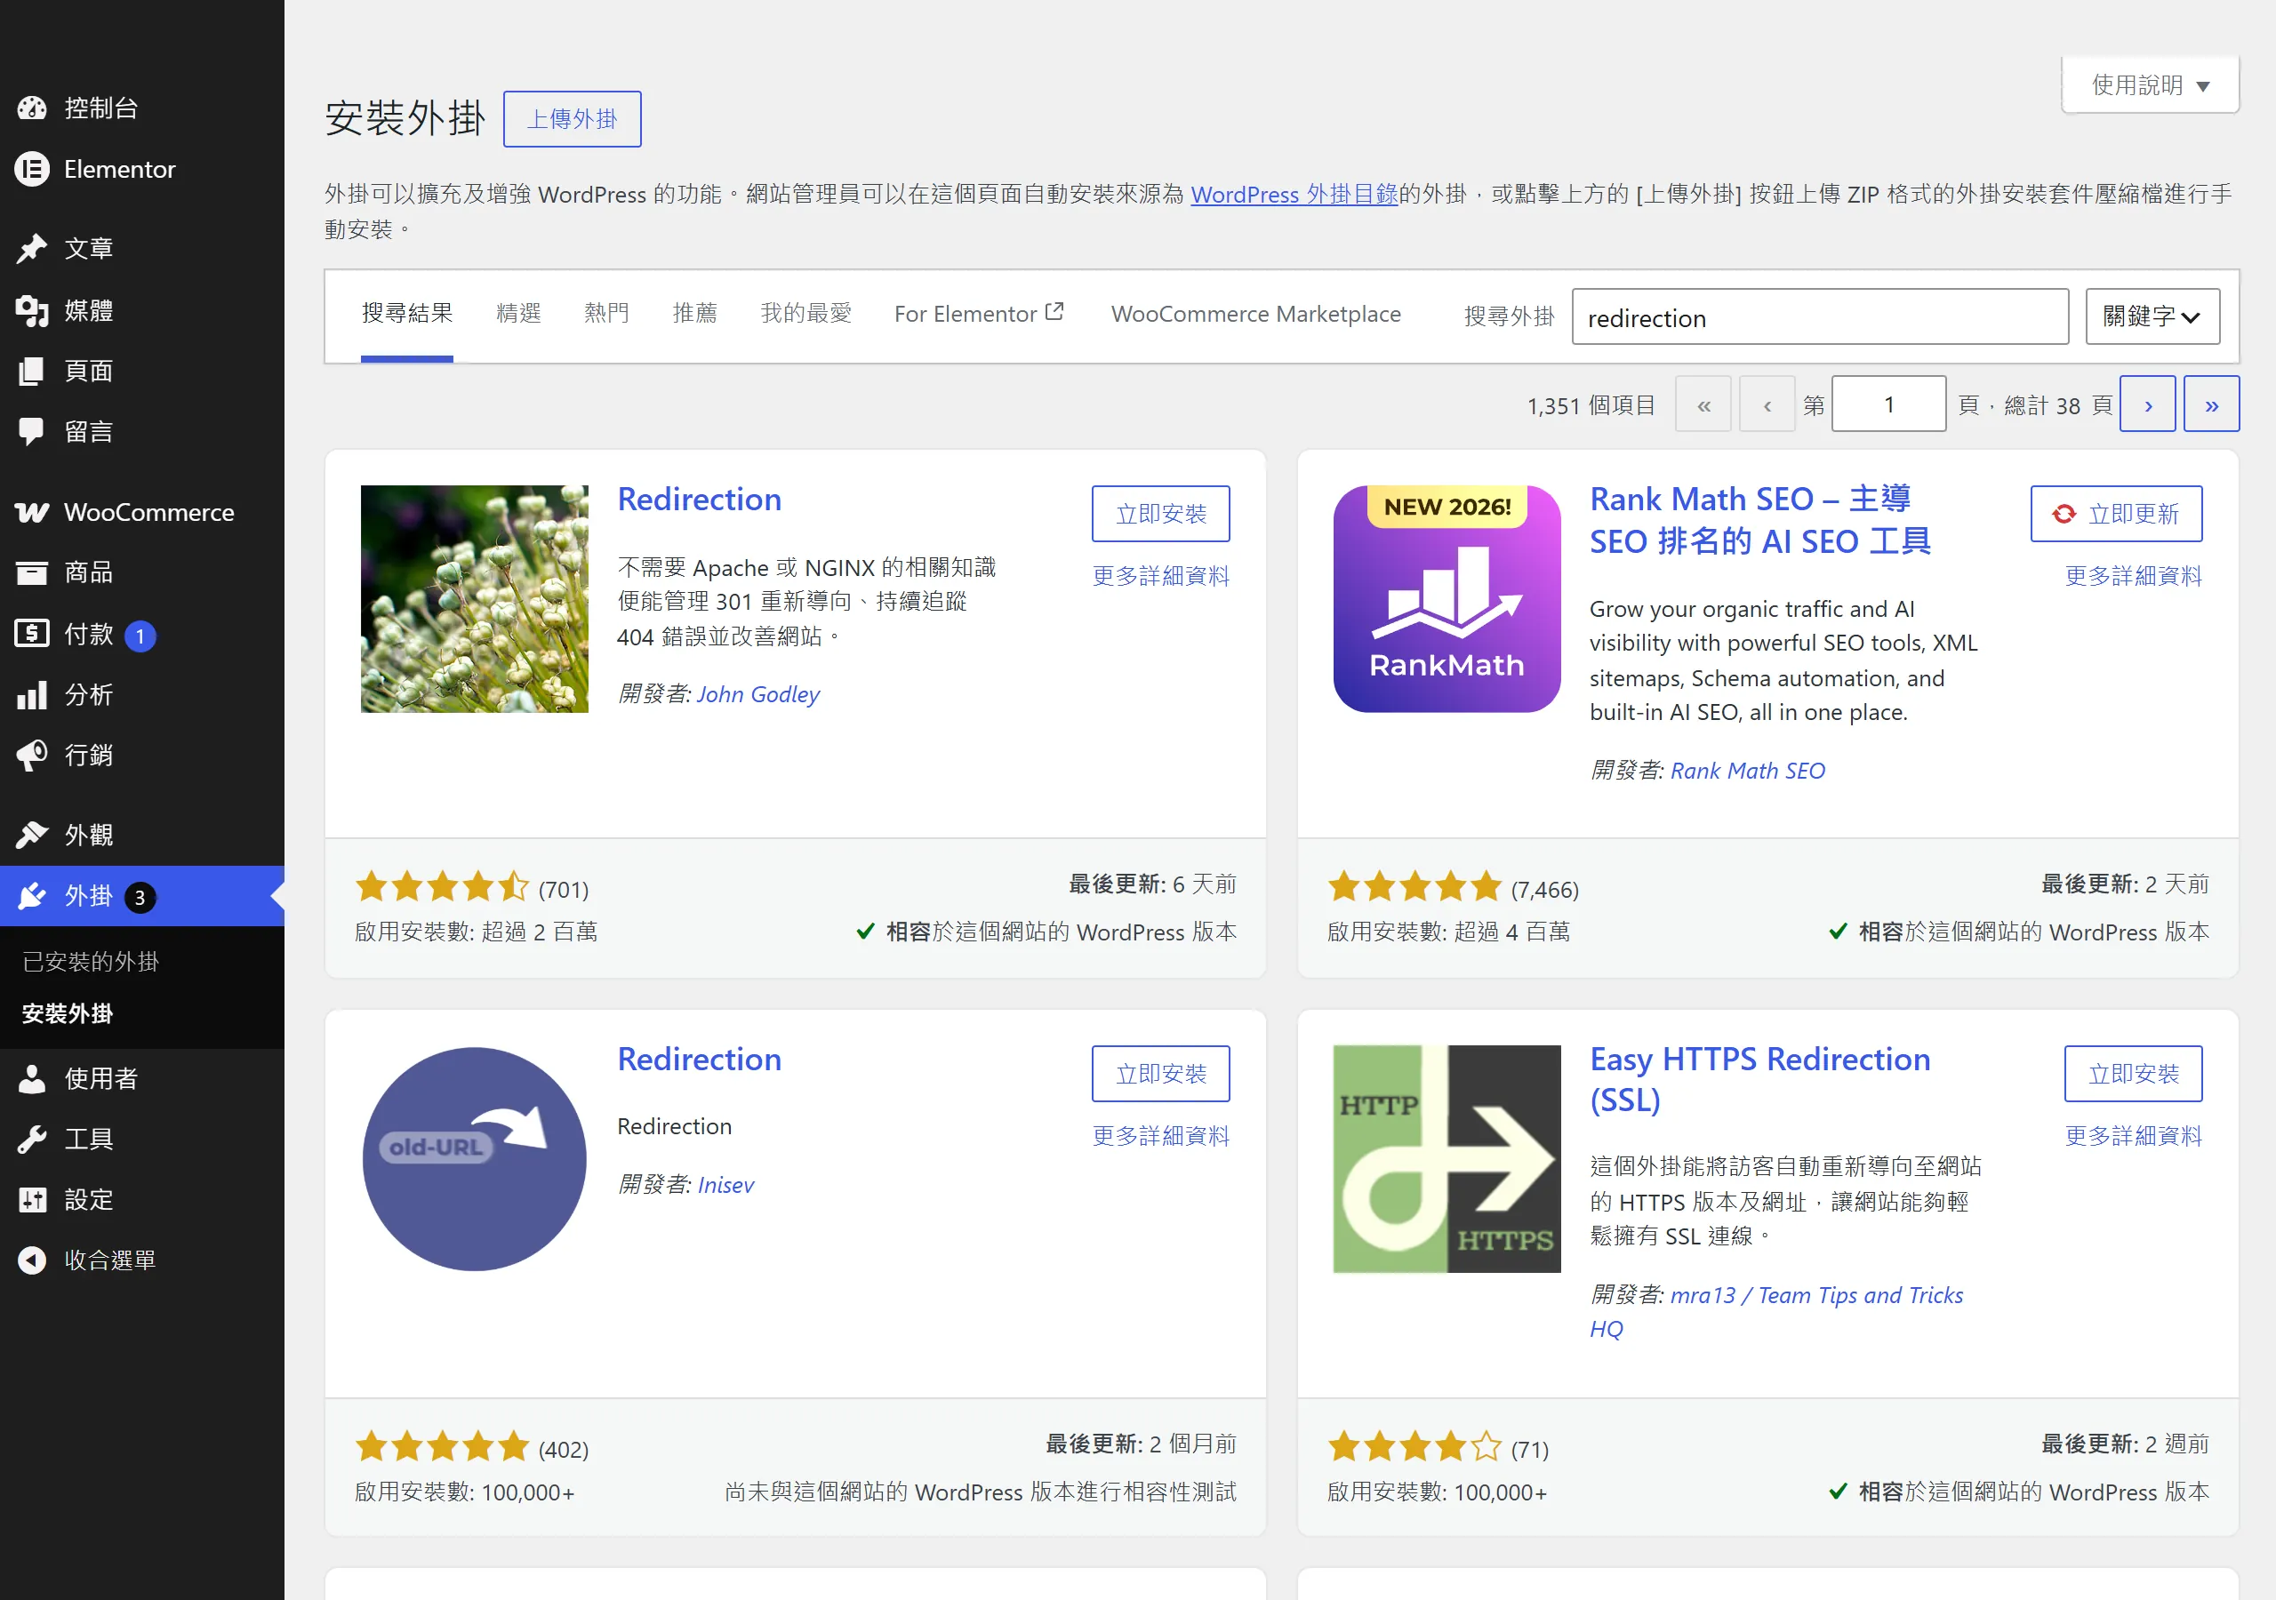
Task: Install Easy HTTPS Redirection (SSL)
Action: (x=2133, y=1074)
